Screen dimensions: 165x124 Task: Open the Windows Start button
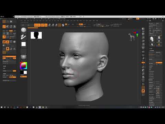1,107
